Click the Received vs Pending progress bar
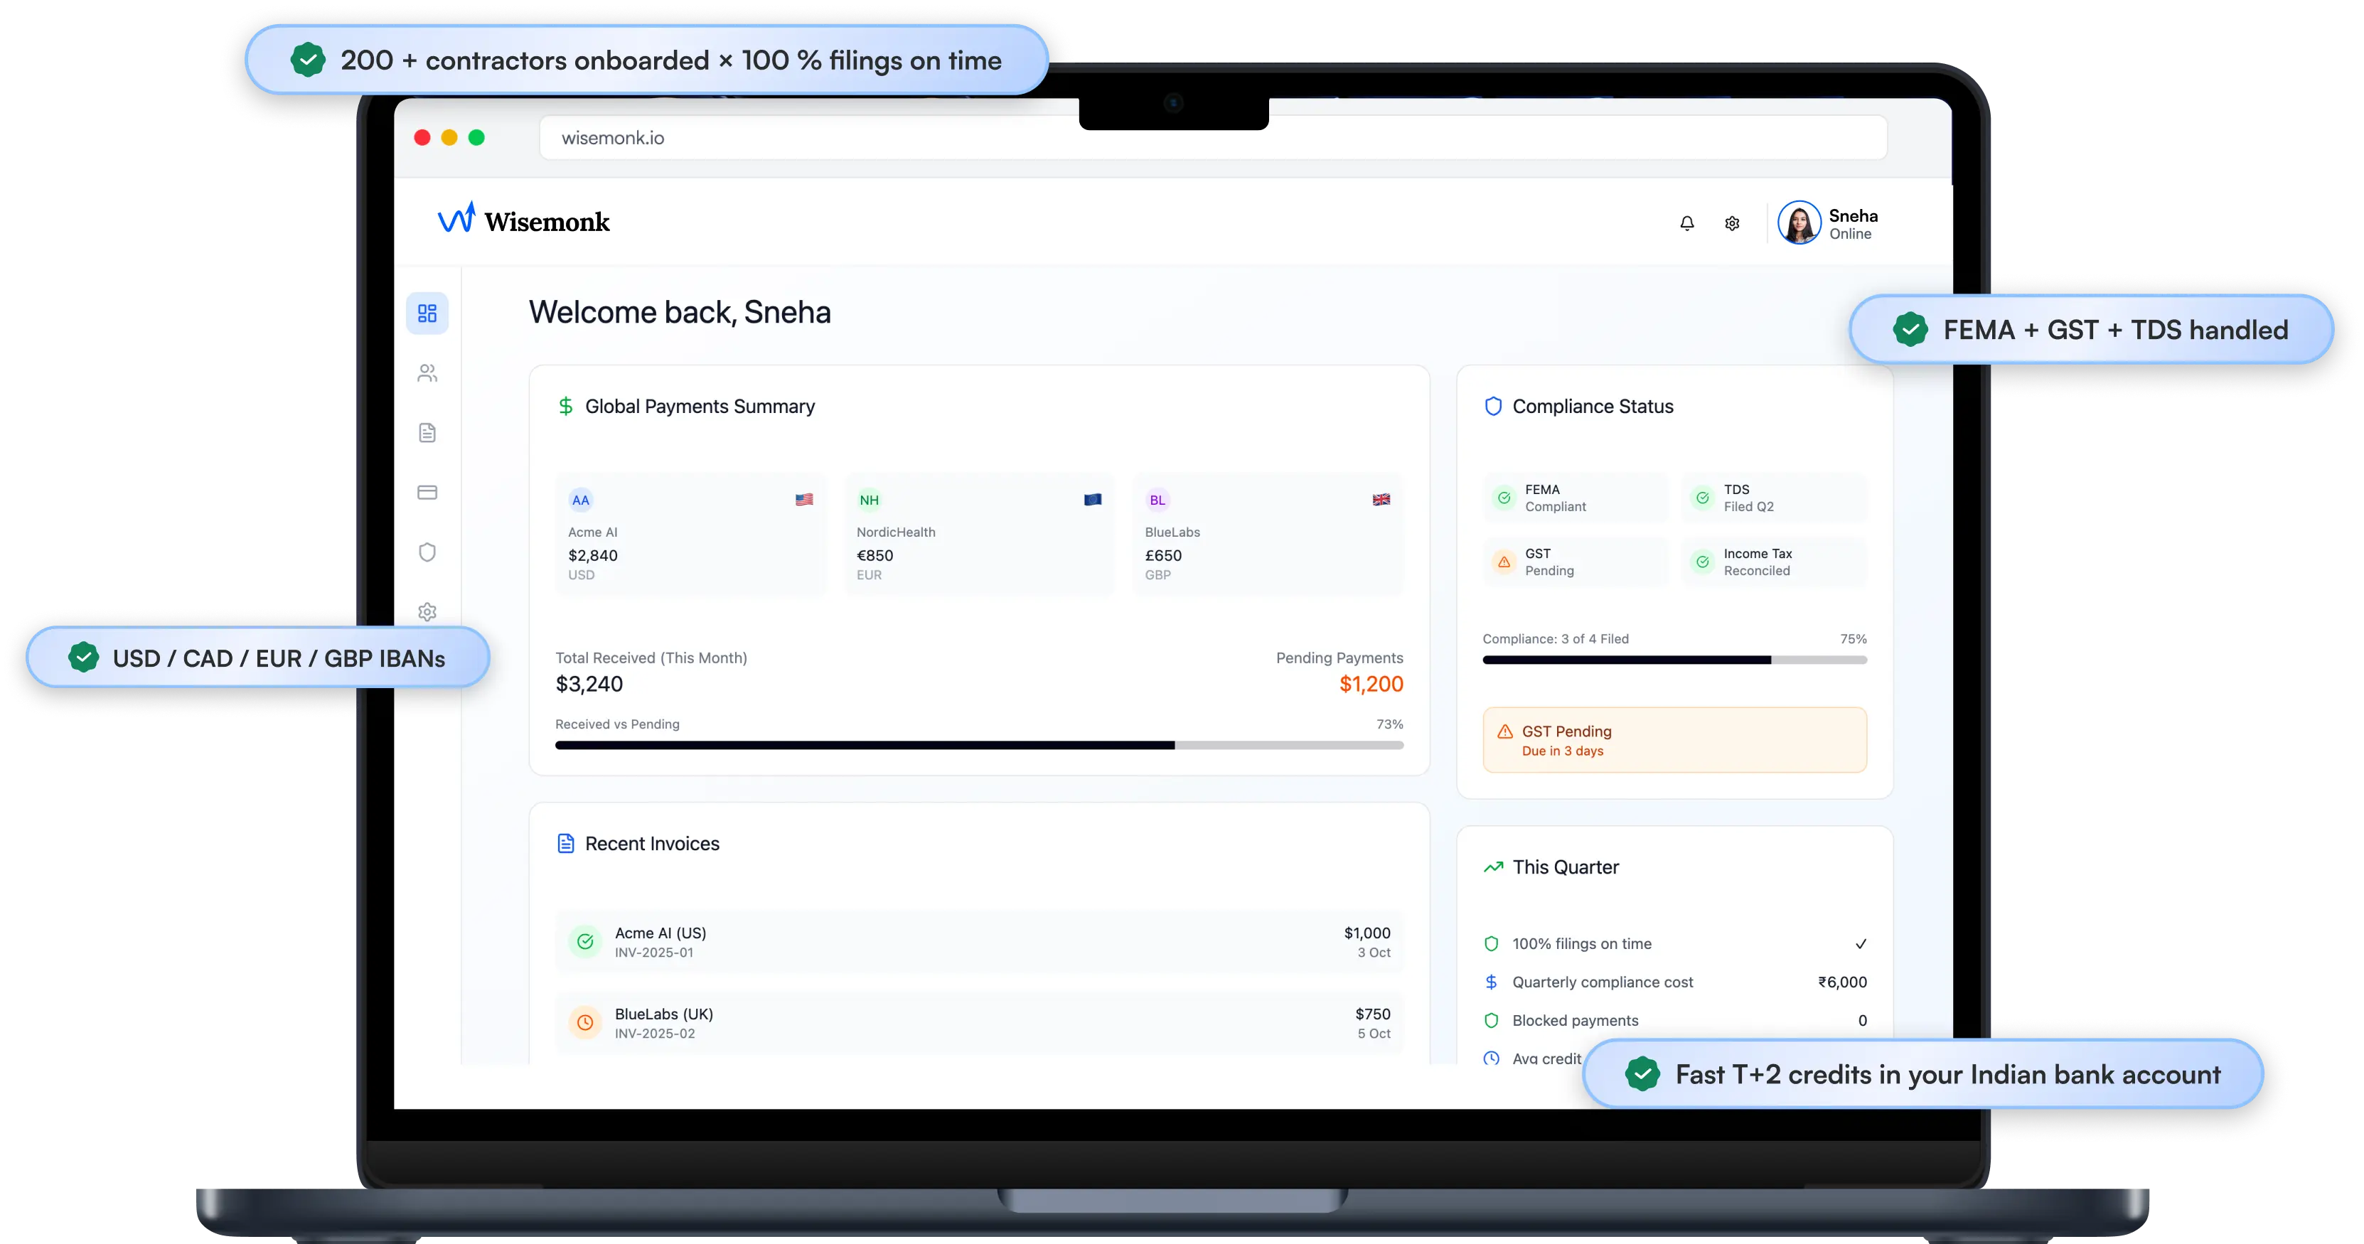The height and width of the screenshot is (1244, 2364). tap(978, 745)
